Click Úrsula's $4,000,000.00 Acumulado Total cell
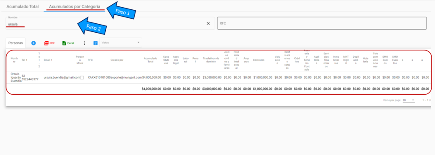The image size is (435, 155). (x=152, y=78)
